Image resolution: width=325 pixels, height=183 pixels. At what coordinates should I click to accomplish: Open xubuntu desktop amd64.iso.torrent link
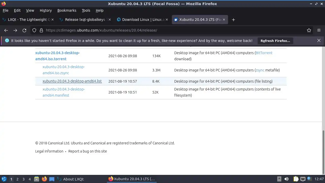(58, 56)
